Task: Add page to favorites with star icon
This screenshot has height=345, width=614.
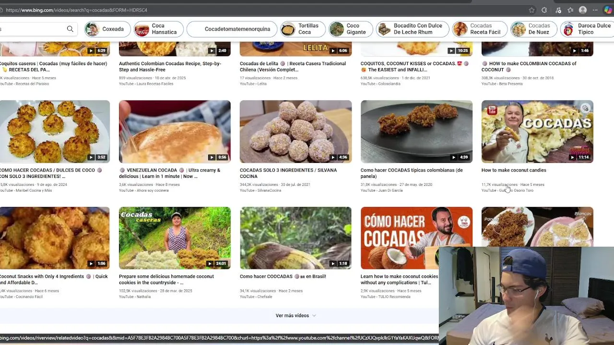Action: tap(531, 10)
